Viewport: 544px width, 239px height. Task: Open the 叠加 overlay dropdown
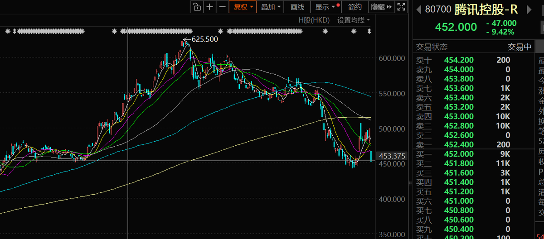coord(271,6)
